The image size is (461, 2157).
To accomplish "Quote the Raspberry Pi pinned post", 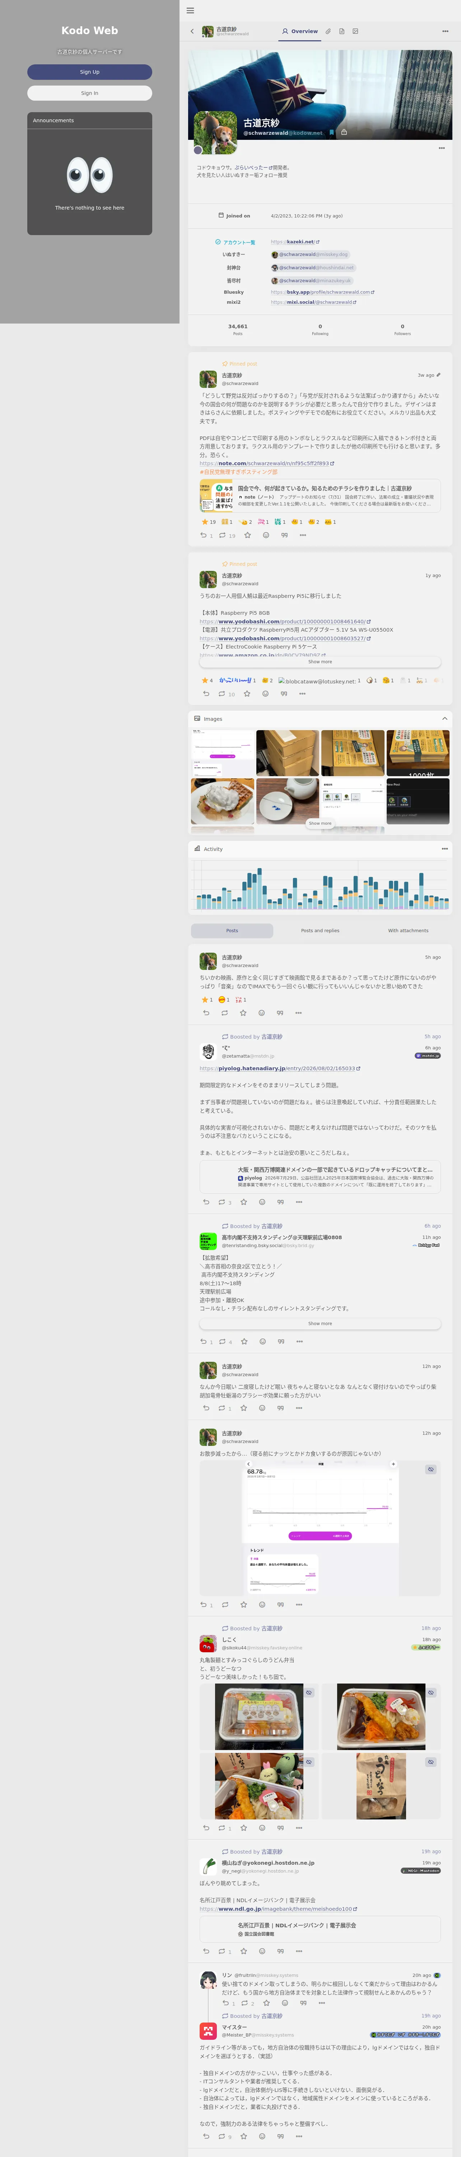I will pyautogui.click(x=284, y=693).
